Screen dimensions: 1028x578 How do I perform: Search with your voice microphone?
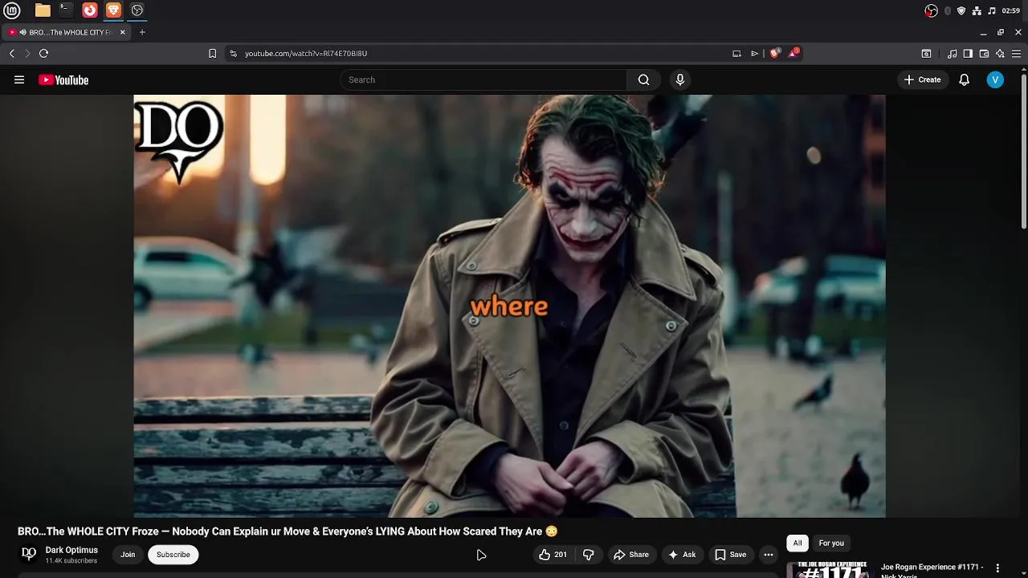click(680, 79)
